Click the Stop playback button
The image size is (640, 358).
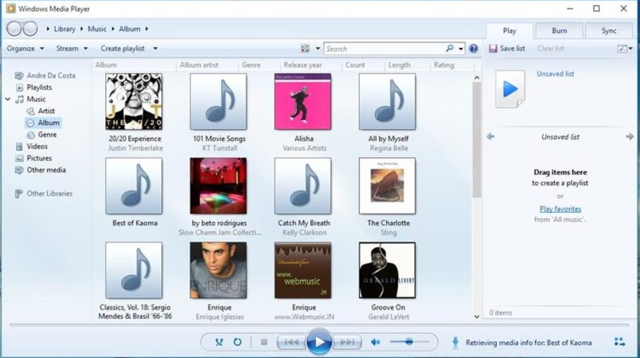264,342
